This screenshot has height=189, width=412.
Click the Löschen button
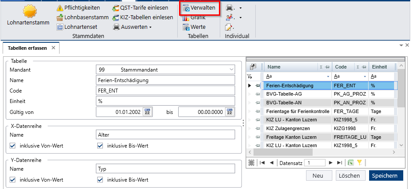pos(349,175)
